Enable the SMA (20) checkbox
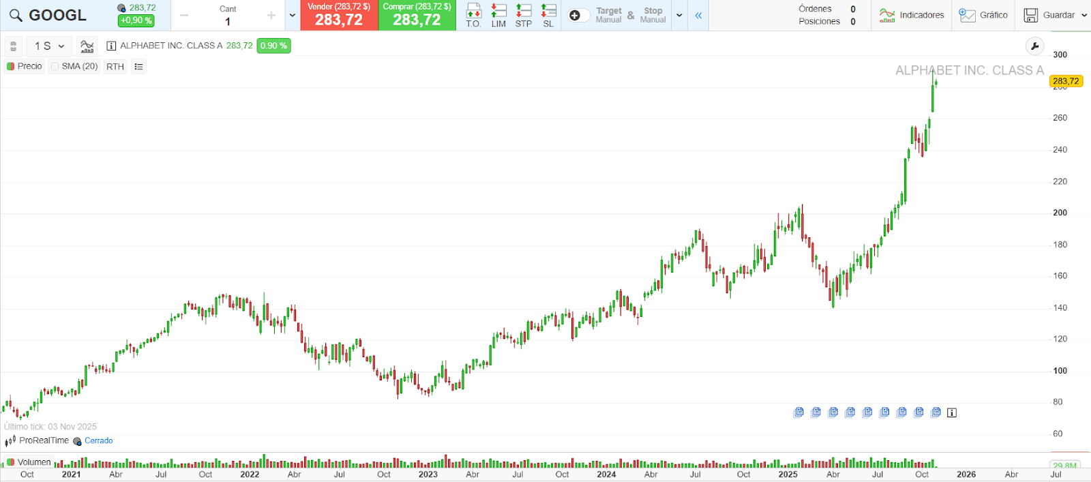The image size is (1091, 482). [x=55, y=67]
